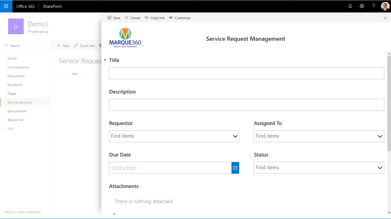Click the Save button in form toolbar

pos(114,18)
